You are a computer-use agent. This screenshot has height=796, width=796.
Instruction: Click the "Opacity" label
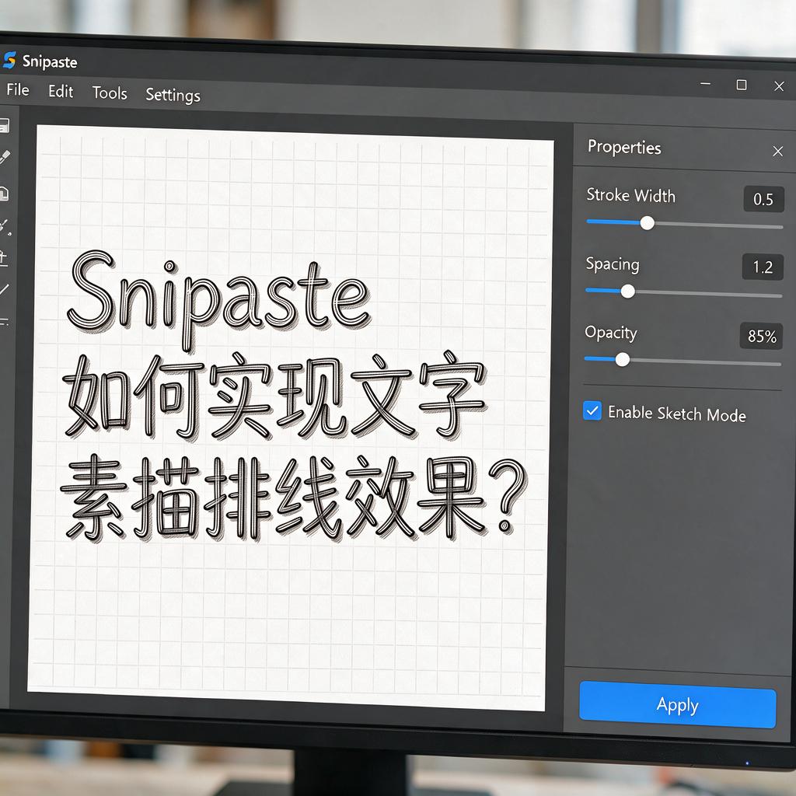611,333
